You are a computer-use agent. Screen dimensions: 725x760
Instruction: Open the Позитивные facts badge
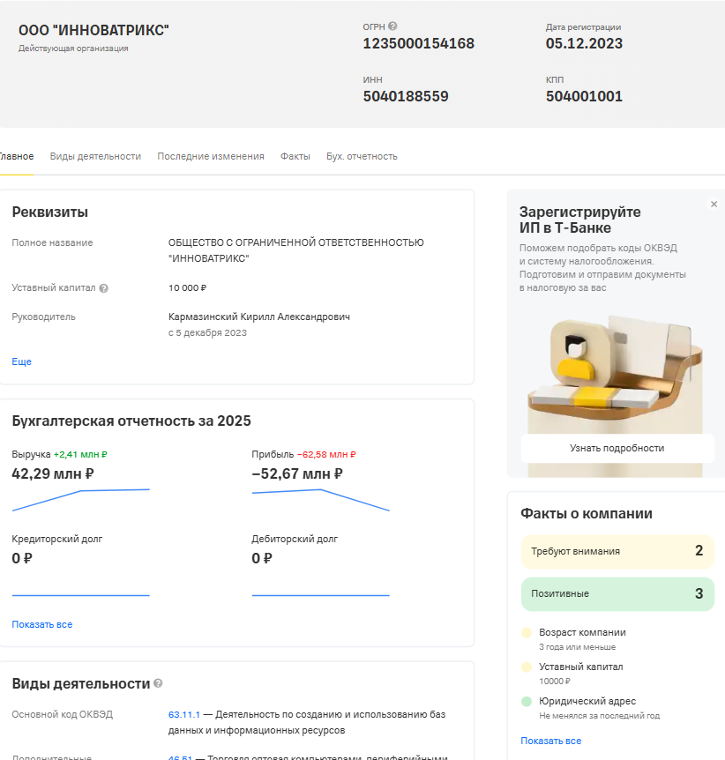click(617, 593)
